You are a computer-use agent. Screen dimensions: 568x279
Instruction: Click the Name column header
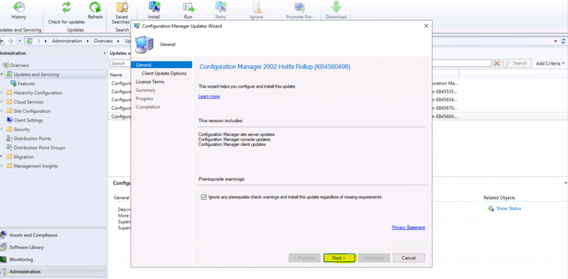116,75
